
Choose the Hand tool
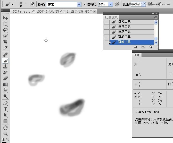pyautogui.click(x=5, y=128)
